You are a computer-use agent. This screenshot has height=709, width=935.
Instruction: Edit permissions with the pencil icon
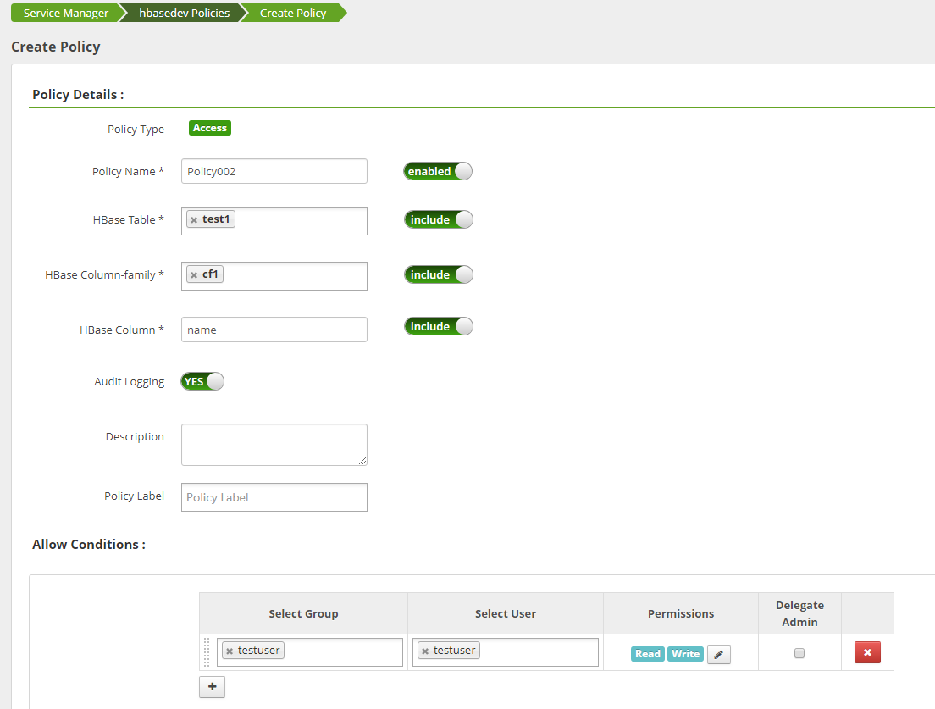tap(718, 654)
